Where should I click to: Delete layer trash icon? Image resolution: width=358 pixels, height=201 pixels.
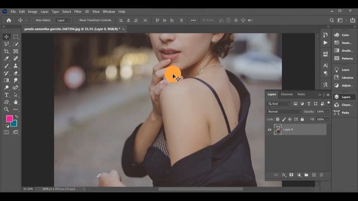click(x=322, y=175)
